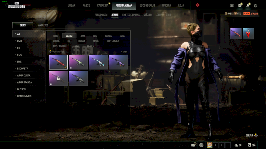
Task: Open the notifications bell icon
Action: click(x=248, y=5)
